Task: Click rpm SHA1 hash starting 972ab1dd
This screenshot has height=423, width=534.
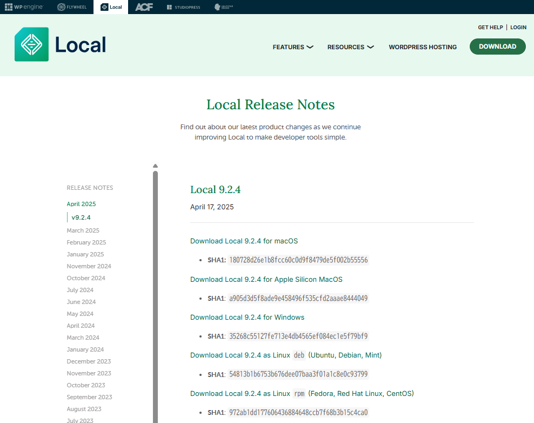Action: click(298, 412)
